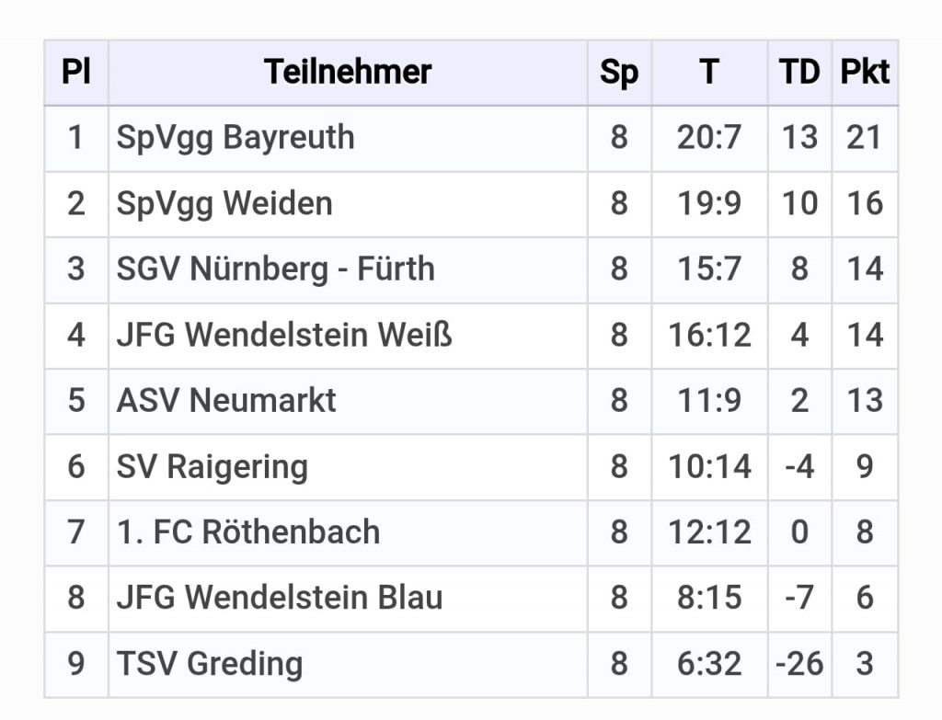The height and width of the screenshot is (720, 942).
Task: Click Greding's -26 goal difference cell
Action: pos(799,664)
